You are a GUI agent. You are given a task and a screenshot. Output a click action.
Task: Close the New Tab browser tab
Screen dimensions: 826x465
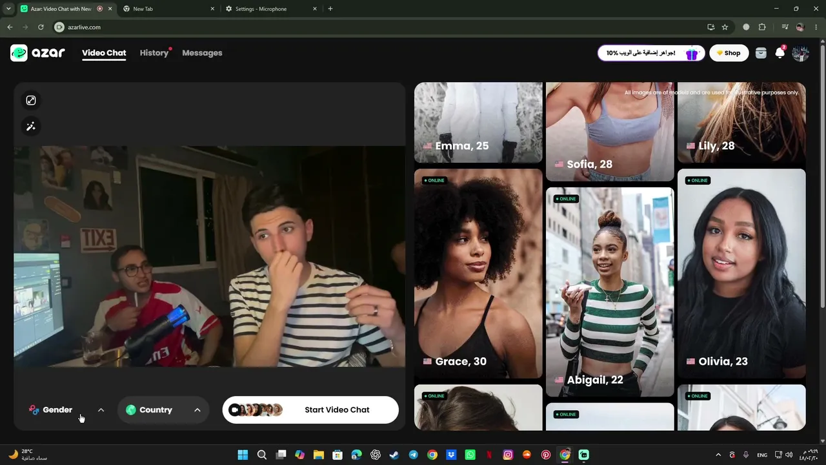pos(212,9)
